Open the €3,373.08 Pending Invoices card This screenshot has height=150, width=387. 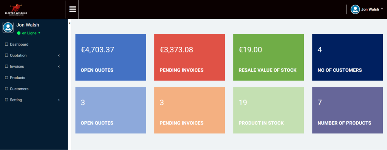pos(190,57)
